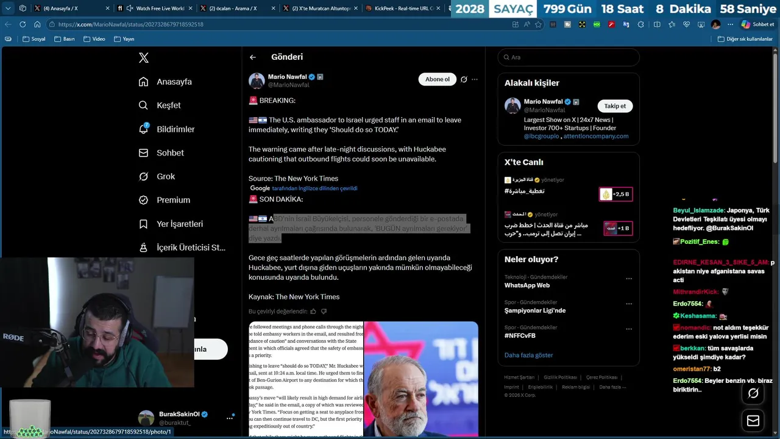
Task: Open @MarioNawfal handle on post
Action: [289, 85]
